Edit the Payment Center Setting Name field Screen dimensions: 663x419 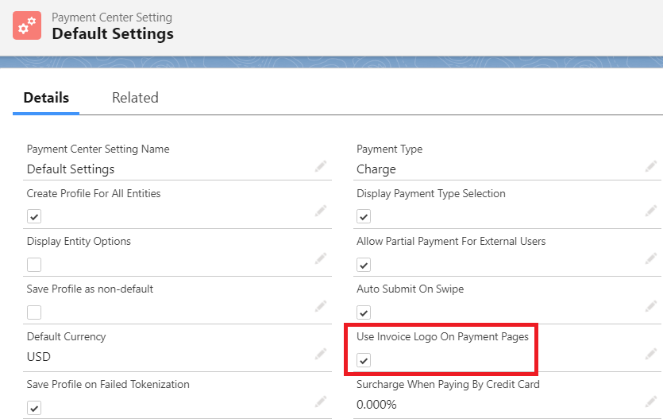[321, 166]
